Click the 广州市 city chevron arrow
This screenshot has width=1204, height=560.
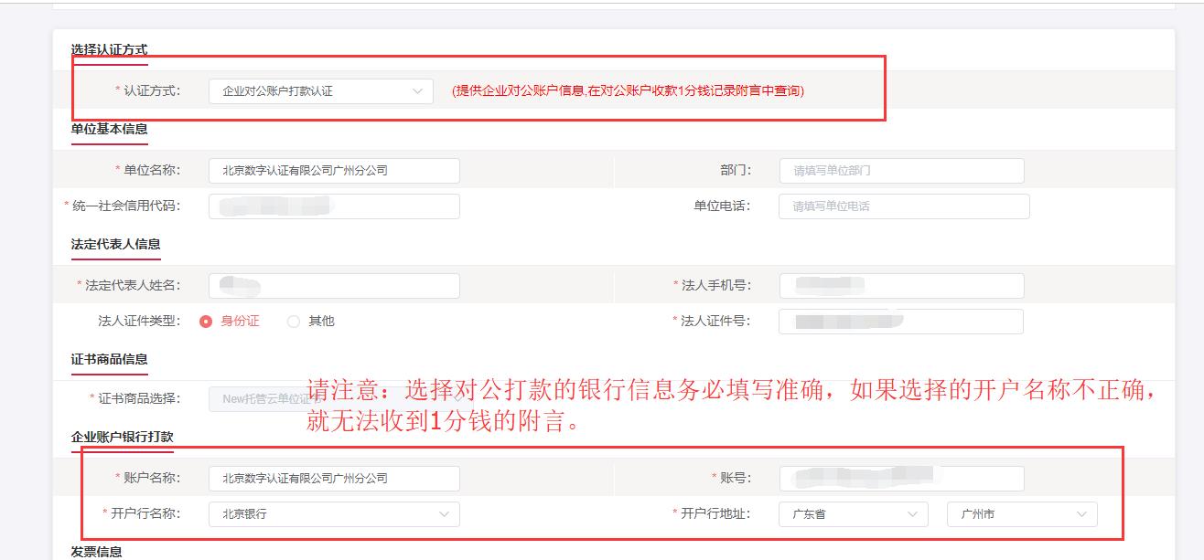point(1082,514)
